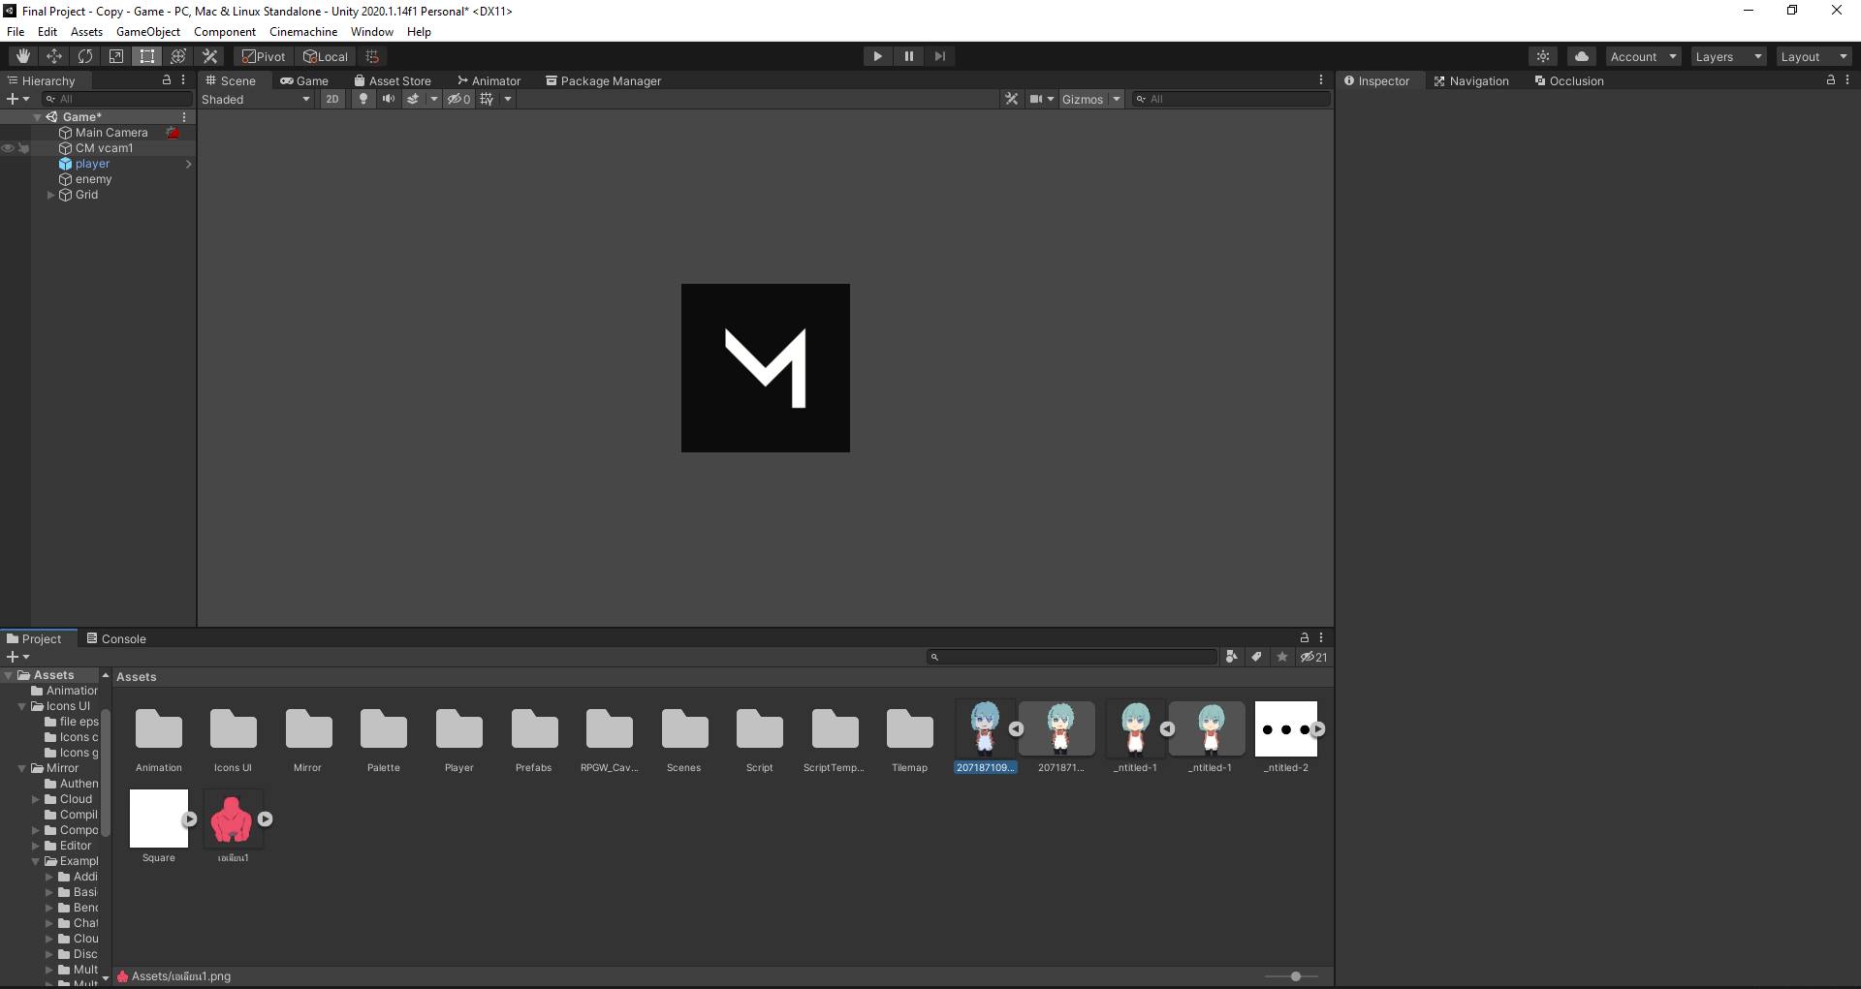Toggle Pivot handle position
Viewport: 1861px width, 989px height.
coord(265,56)
